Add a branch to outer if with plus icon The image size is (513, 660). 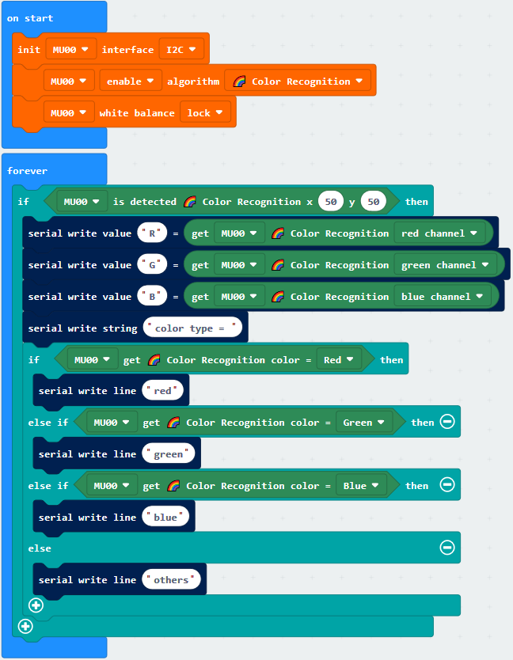tap(25, 626)
